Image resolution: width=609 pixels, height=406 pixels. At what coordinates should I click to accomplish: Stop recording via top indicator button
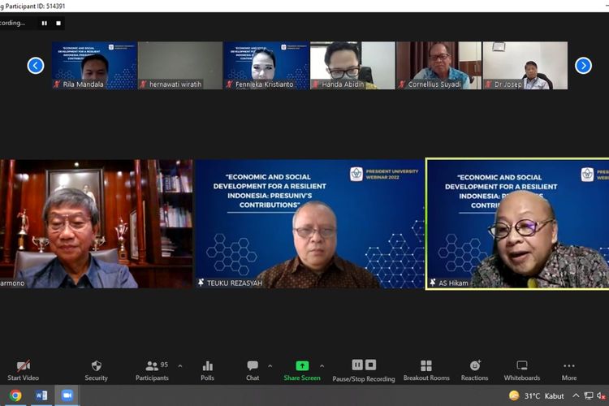[x=58, y=24]
